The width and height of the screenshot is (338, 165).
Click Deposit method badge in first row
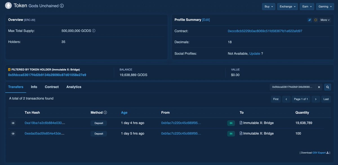click(99, 123)
